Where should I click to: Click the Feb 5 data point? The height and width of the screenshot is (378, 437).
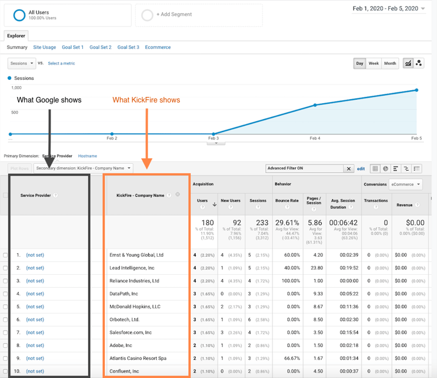tap(417, 90)
